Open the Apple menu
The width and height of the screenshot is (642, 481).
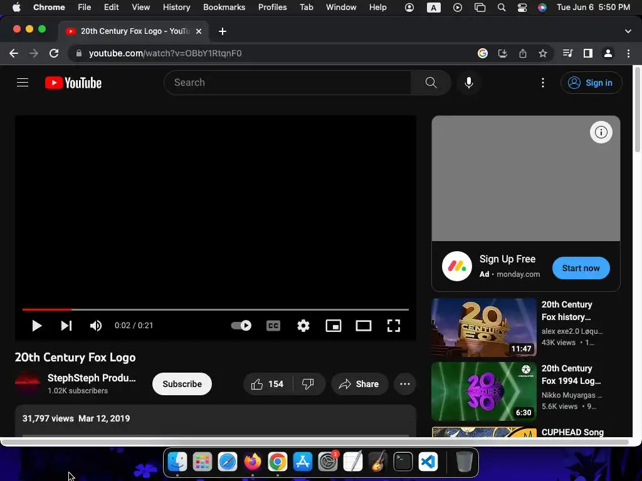(16, 8)
